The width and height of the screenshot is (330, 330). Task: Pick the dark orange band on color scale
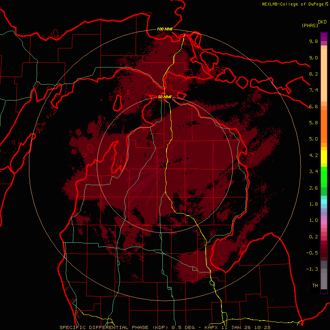click(324, 126)
